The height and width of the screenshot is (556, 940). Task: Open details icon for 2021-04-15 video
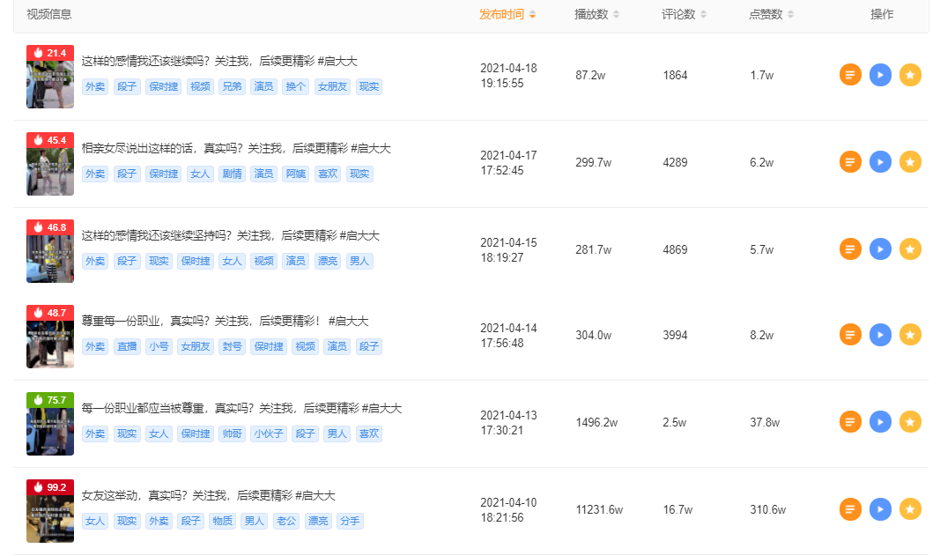[850, 248]
